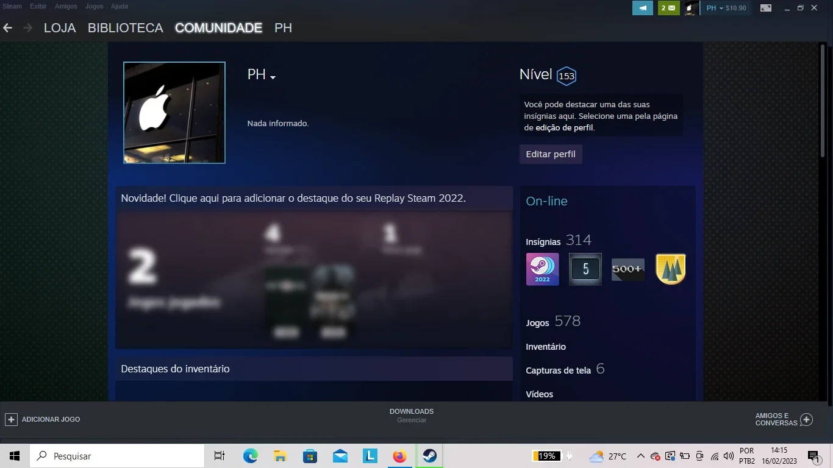Go to the LOJA tab
This screenshot has width=833, height=468.
(60, 28)
